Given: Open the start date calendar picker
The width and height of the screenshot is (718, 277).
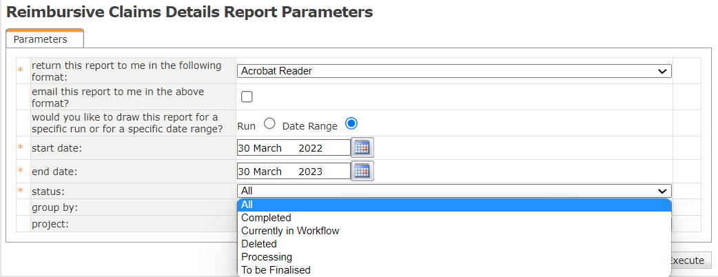Looking at the screenshot, I should pyautogui.click(x=362, y=147).
